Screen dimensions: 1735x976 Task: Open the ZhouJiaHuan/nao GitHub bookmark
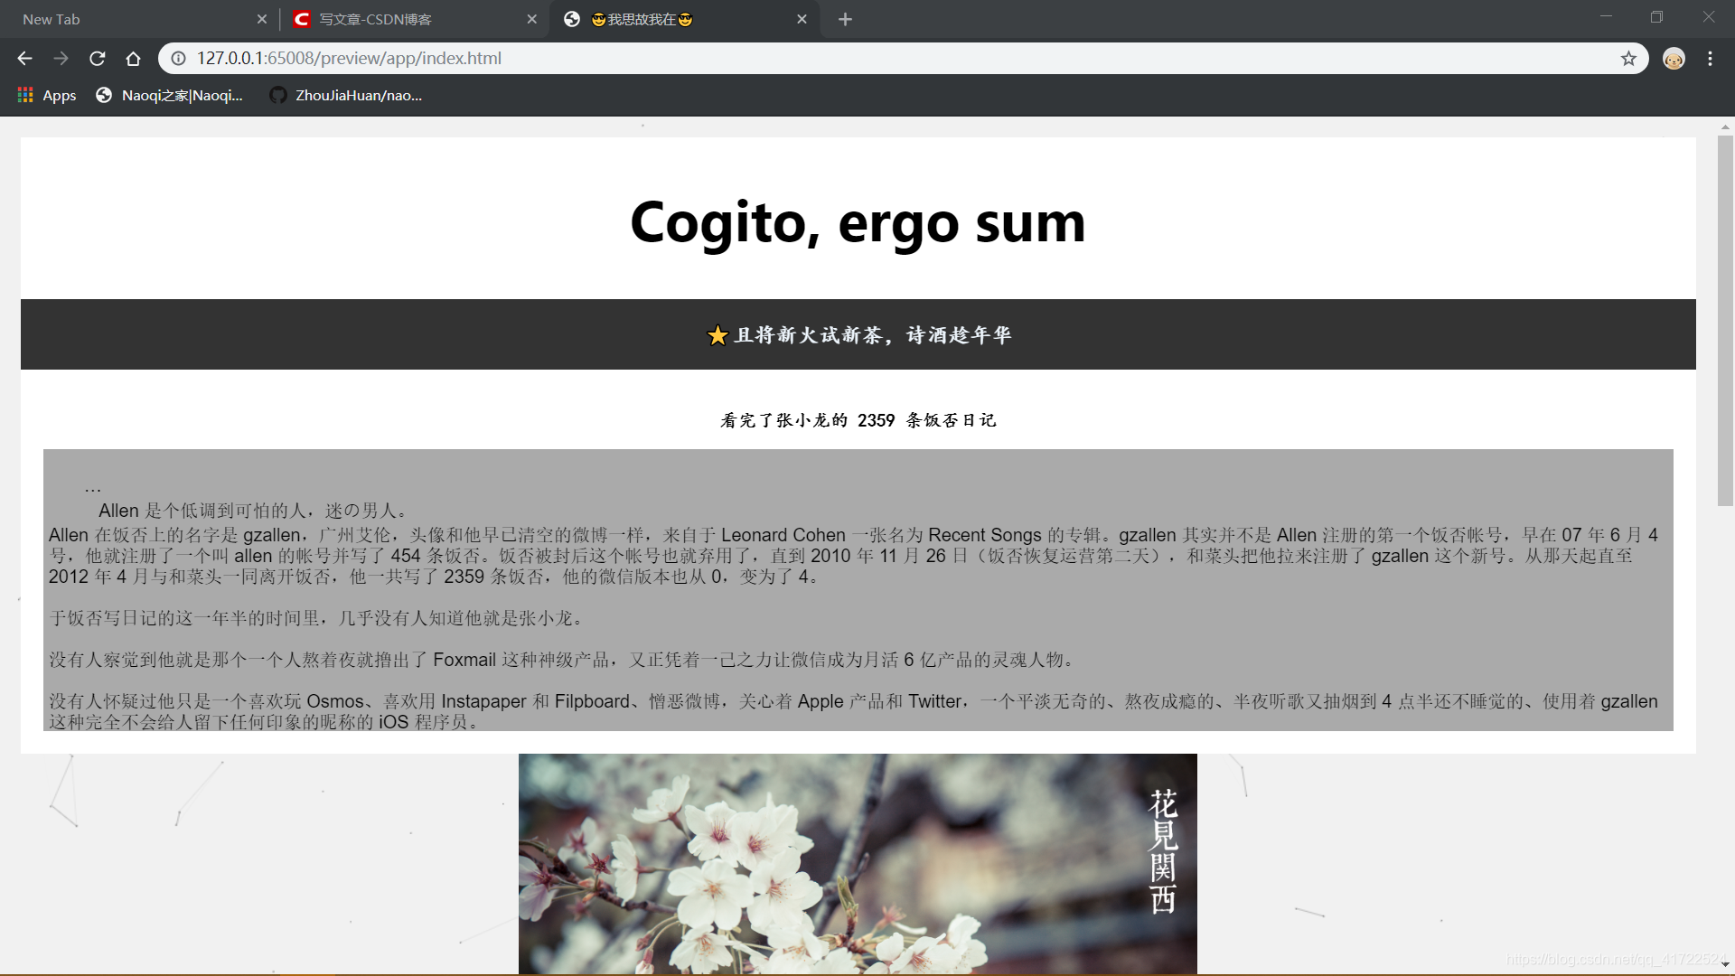click(x=346, y=95)
